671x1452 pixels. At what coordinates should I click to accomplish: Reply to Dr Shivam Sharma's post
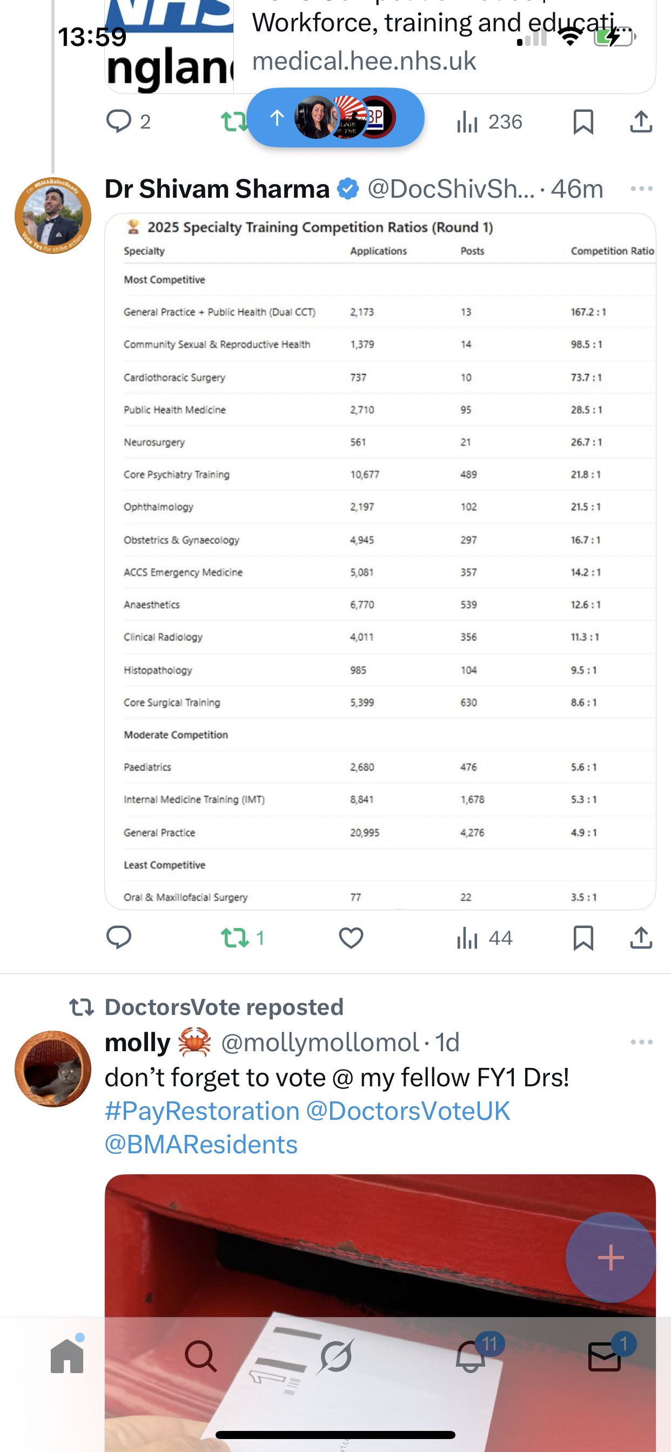point(119,937)
